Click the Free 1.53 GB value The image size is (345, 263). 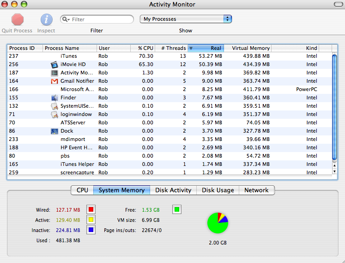tap(151, 210)
